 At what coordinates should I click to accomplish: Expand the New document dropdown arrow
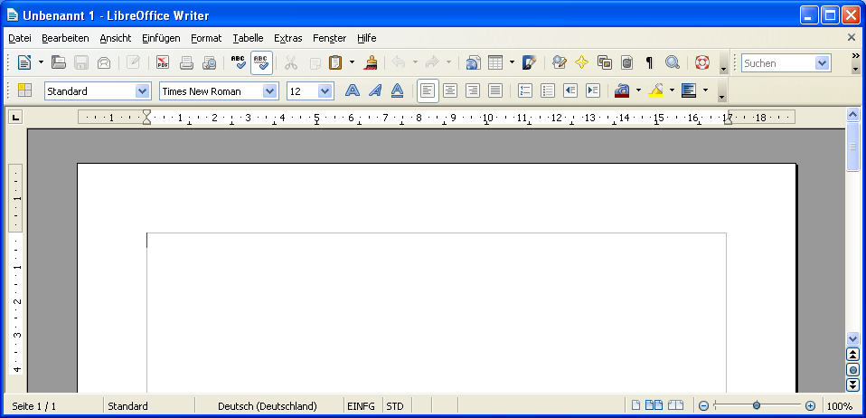(41, 62)
